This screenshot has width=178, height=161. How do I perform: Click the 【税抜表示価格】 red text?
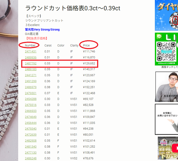pos(36,38)
